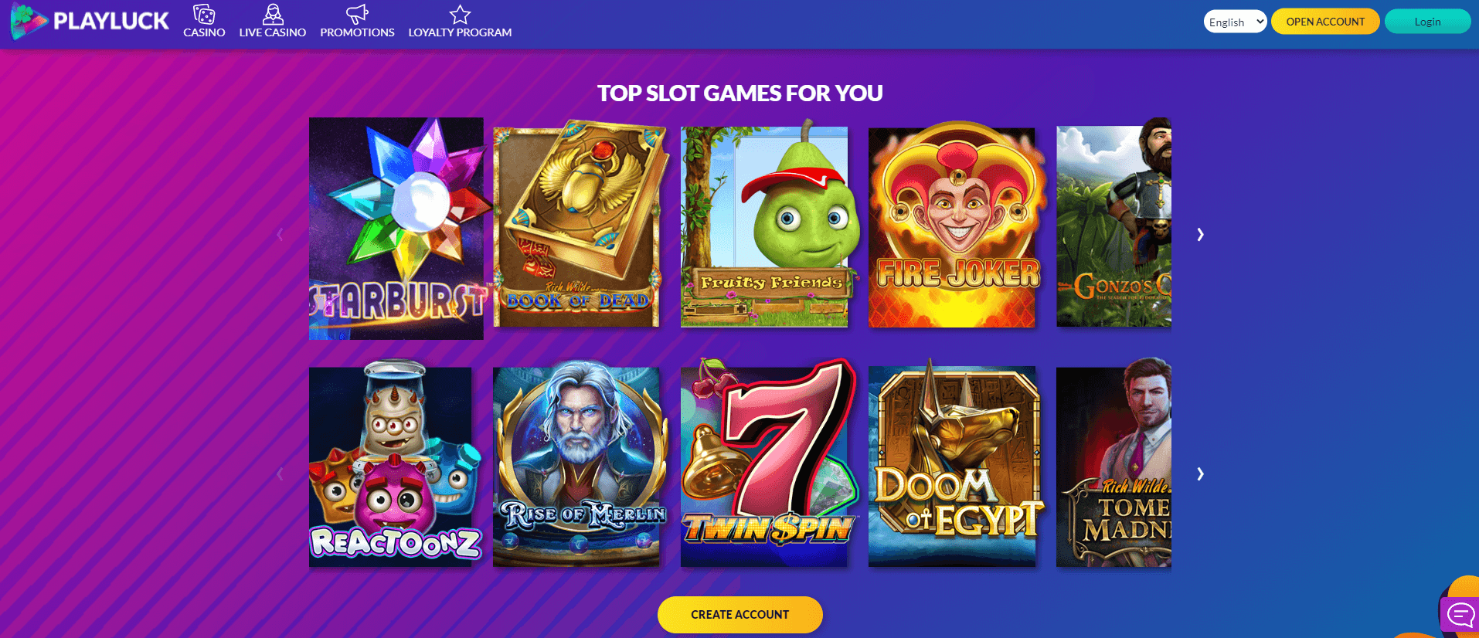This screenshot has width=1479, height=638.
Task: Click the Open Account button
Action: click(x=1325, y=22)
